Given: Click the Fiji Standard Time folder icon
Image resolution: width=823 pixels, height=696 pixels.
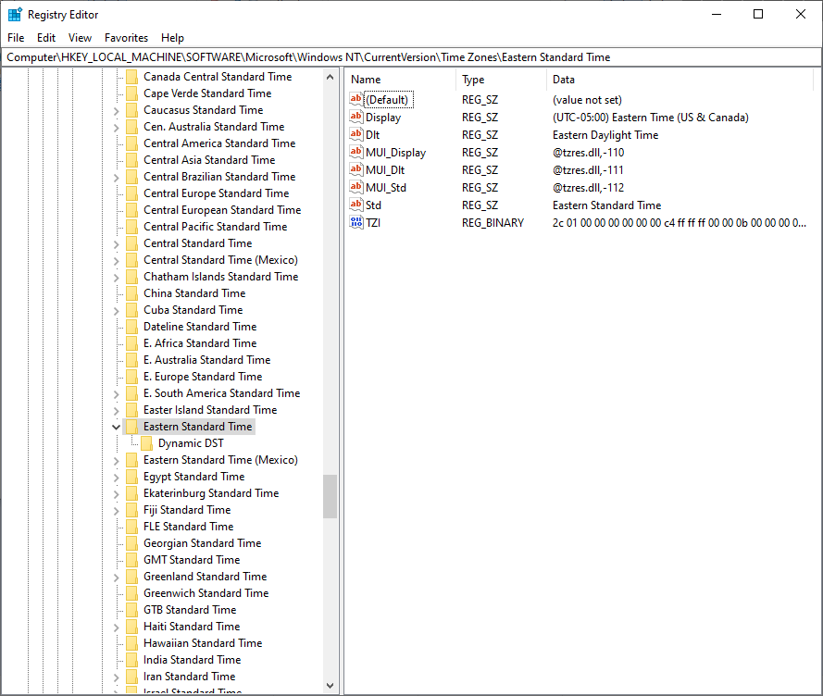Looking at the screenshot, I should click(131, 510).
